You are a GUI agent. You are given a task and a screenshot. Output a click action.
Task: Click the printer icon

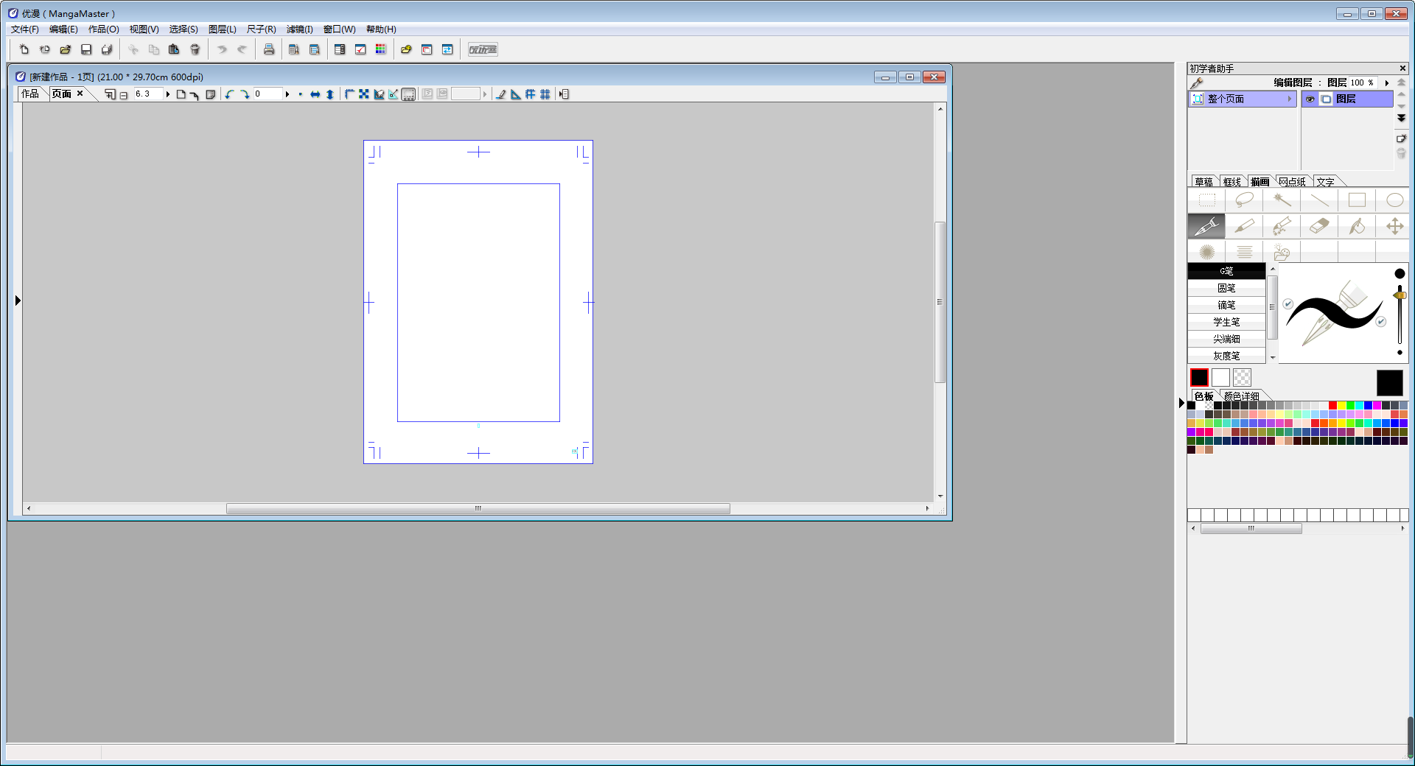pyautogui.click(x=269, y=49)
